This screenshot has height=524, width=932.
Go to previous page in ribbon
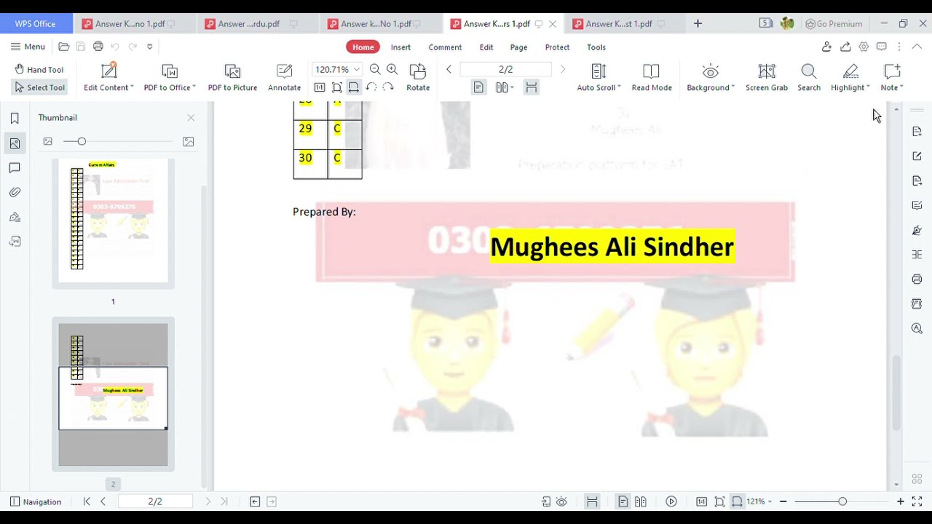tap(449, 69)
